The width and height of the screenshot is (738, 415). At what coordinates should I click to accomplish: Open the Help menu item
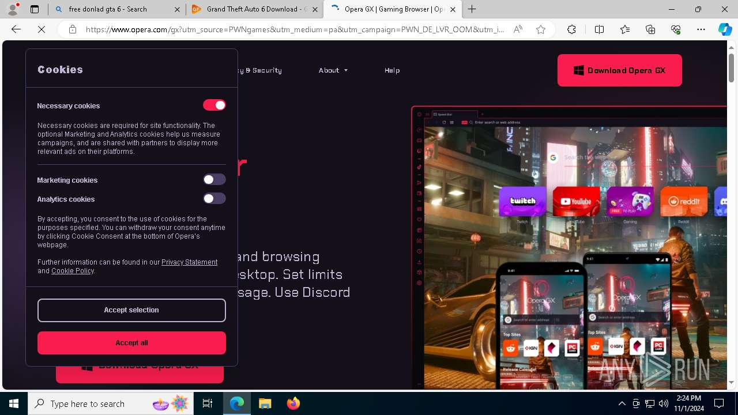(392, 70)
